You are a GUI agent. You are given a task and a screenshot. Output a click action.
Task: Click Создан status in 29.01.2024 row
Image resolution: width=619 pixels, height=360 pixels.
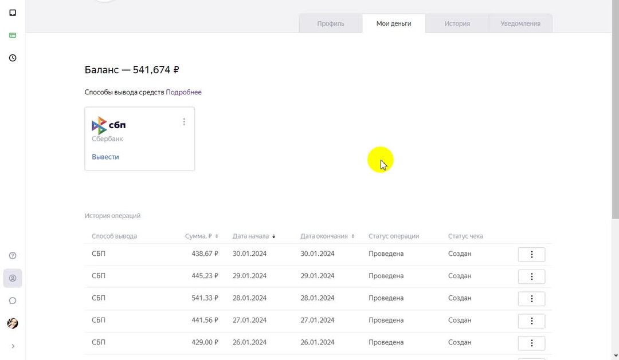460,276
